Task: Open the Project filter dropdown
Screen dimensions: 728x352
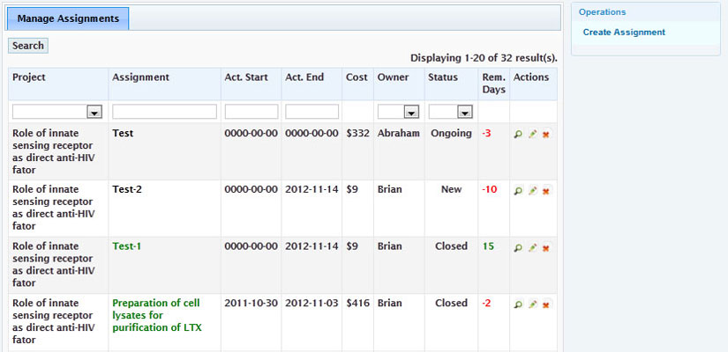Action: coord(94,113)
